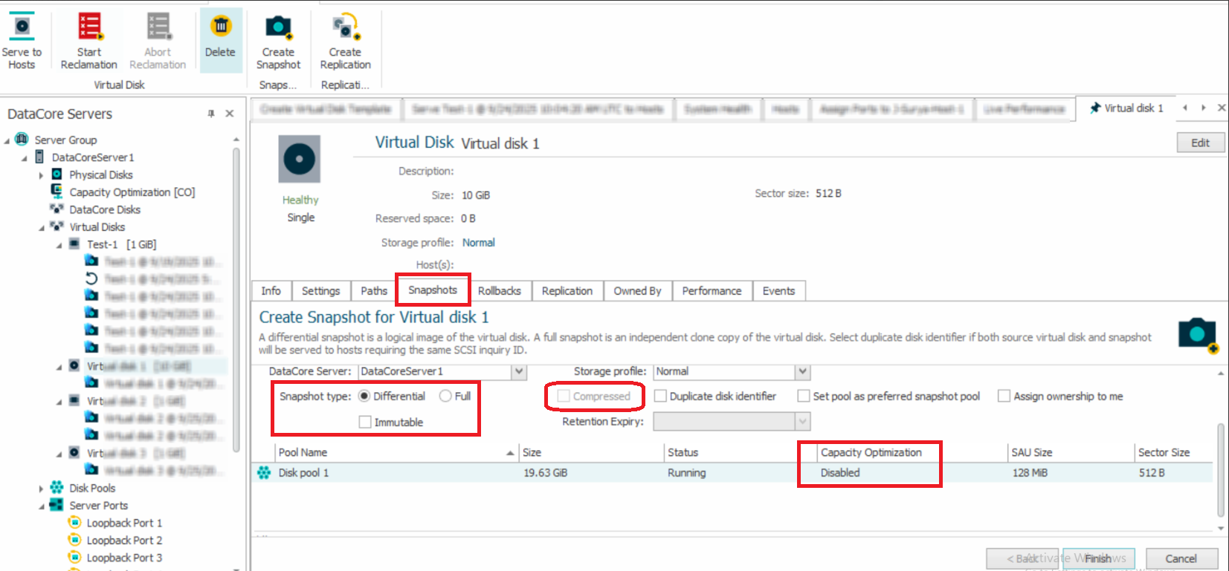The image size is (1229, 571).
Task: Open the Performance tab
Action: pos(712,291)
